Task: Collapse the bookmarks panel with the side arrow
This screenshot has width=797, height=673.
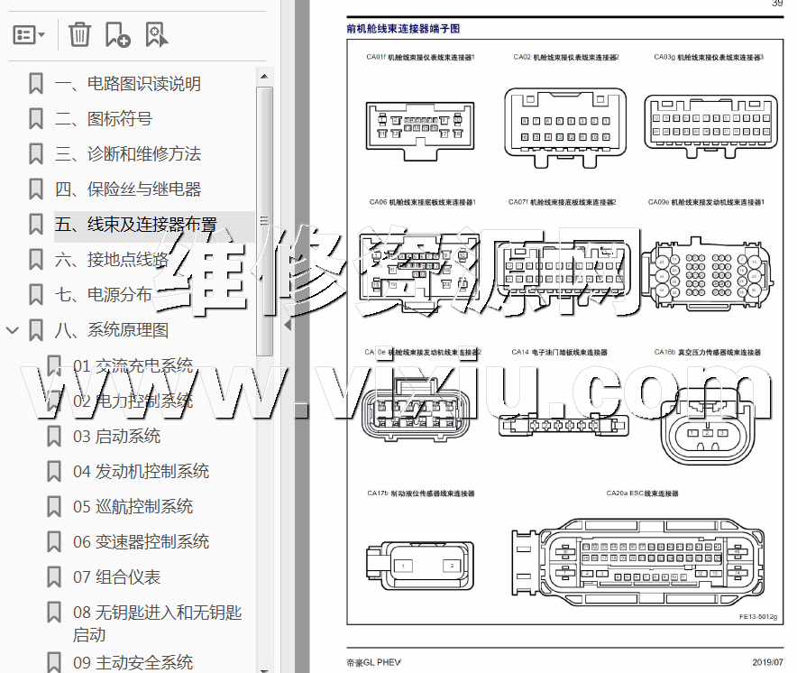Action: coord(287,325)
